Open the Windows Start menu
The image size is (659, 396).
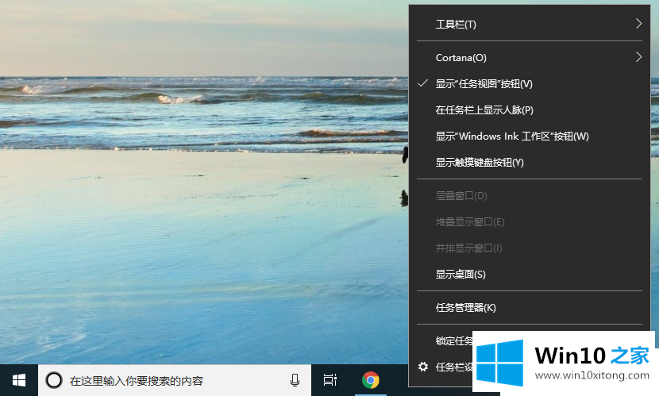click(x=18, y=380)
